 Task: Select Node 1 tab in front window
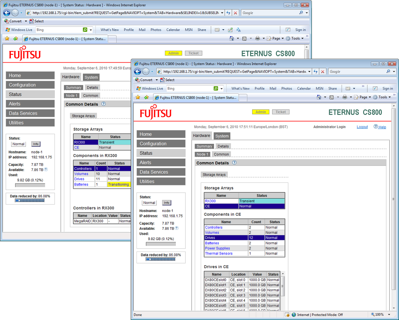(203, 154)
